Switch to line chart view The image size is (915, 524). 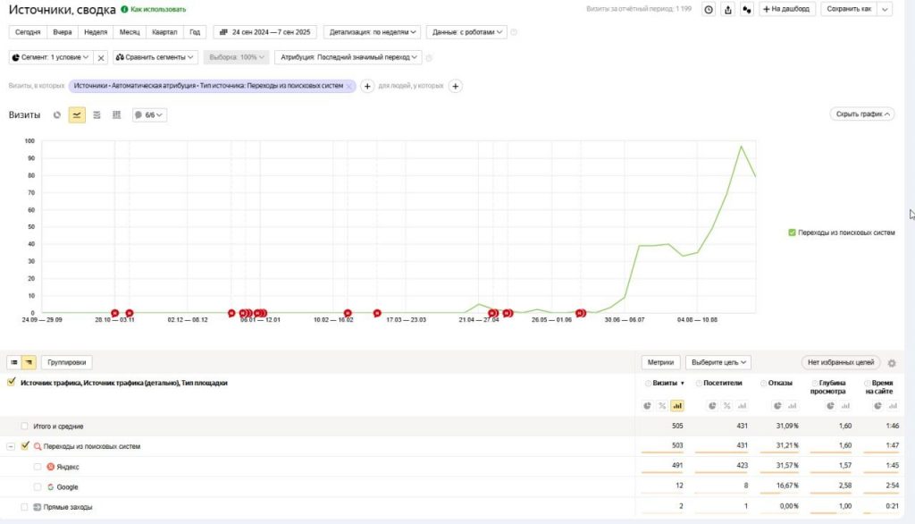pyautogui.click(x=77, y=115)
